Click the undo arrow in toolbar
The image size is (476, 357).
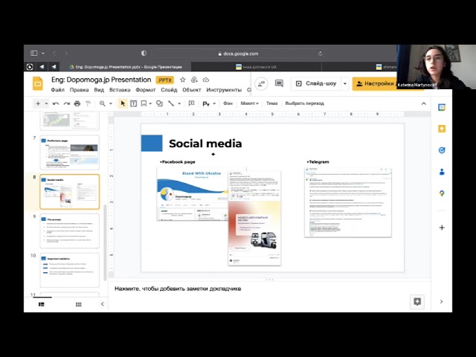click(x=56, y=103)
